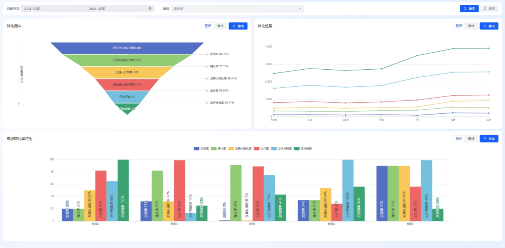Switch 转化漏斗 panel to 表格 view
The image size is (505, 248).
pyautogui.click(x=220, y=26)
